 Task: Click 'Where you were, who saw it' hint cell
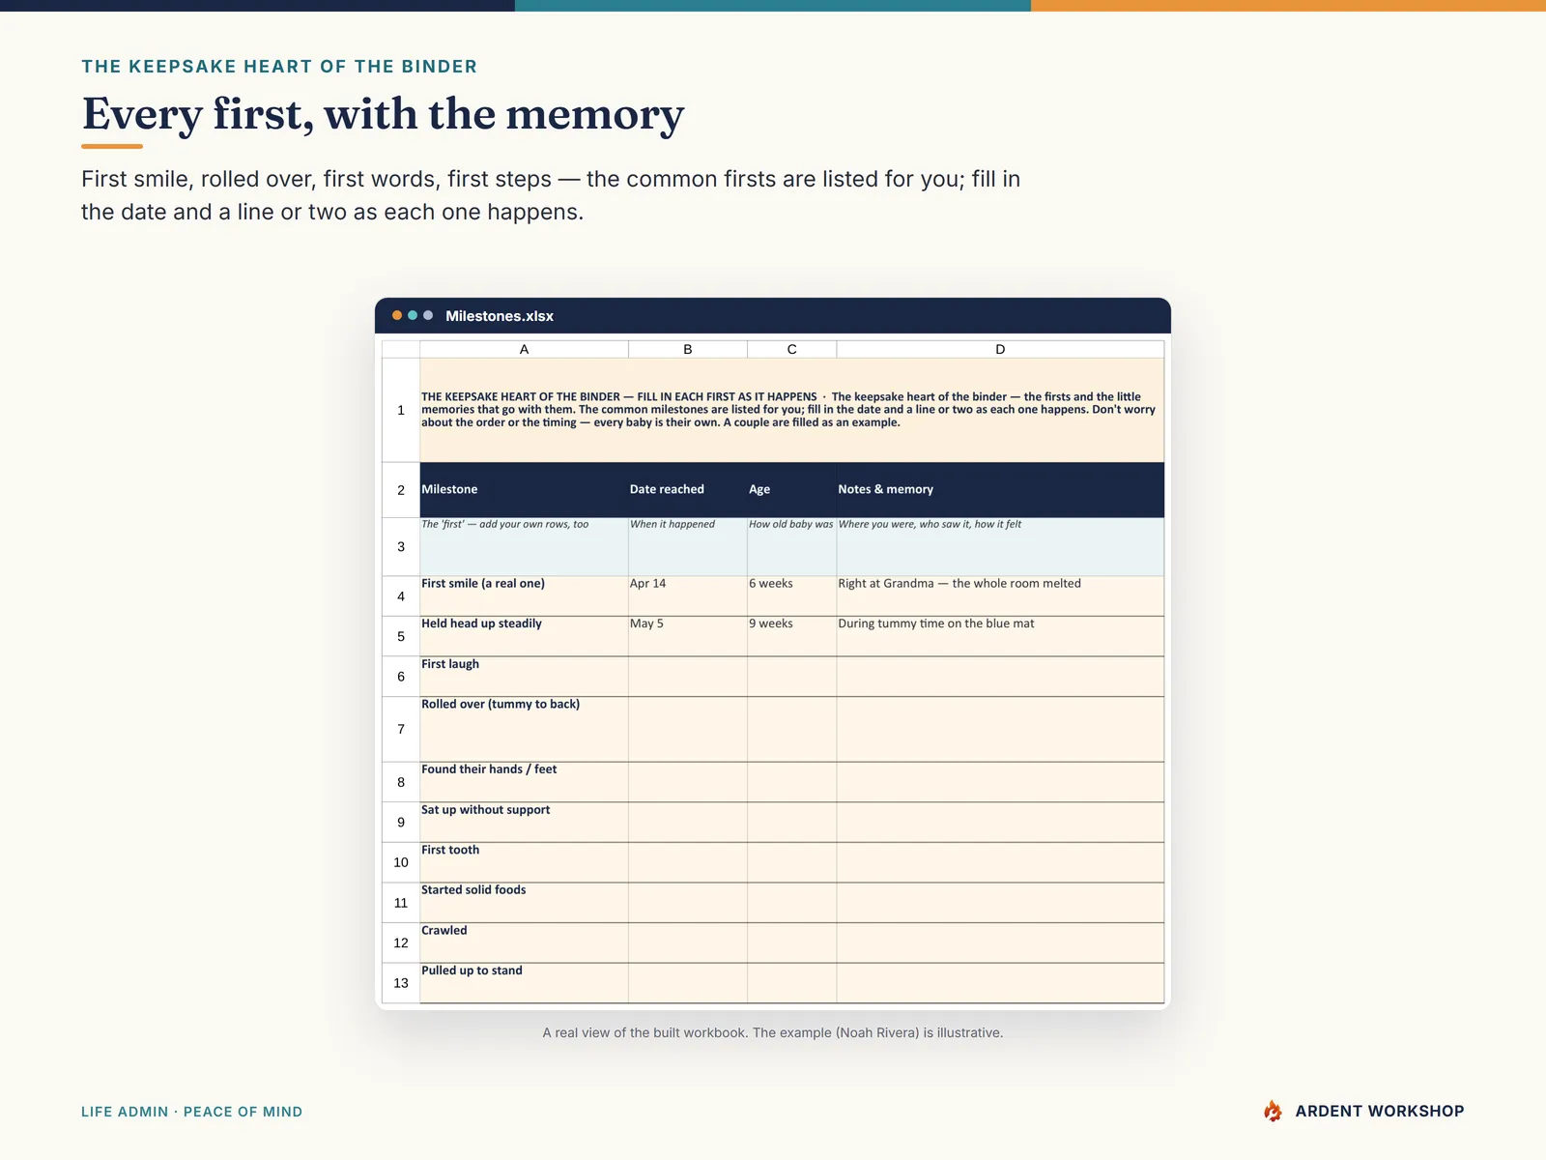(x=1000, y=547)
